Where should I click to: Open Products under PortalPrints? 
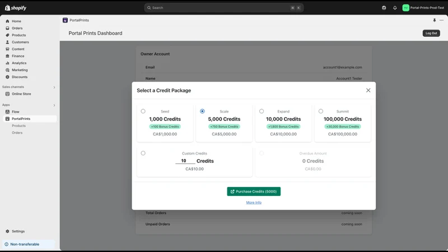point(18,125)
